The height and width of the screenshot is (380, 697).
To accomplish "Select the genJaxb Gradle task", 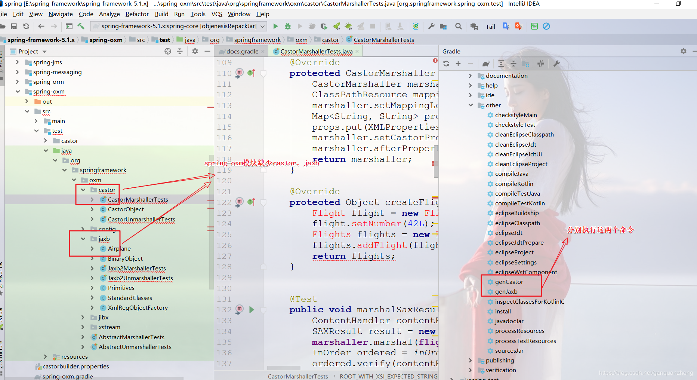I will click(x=506, y=291).
